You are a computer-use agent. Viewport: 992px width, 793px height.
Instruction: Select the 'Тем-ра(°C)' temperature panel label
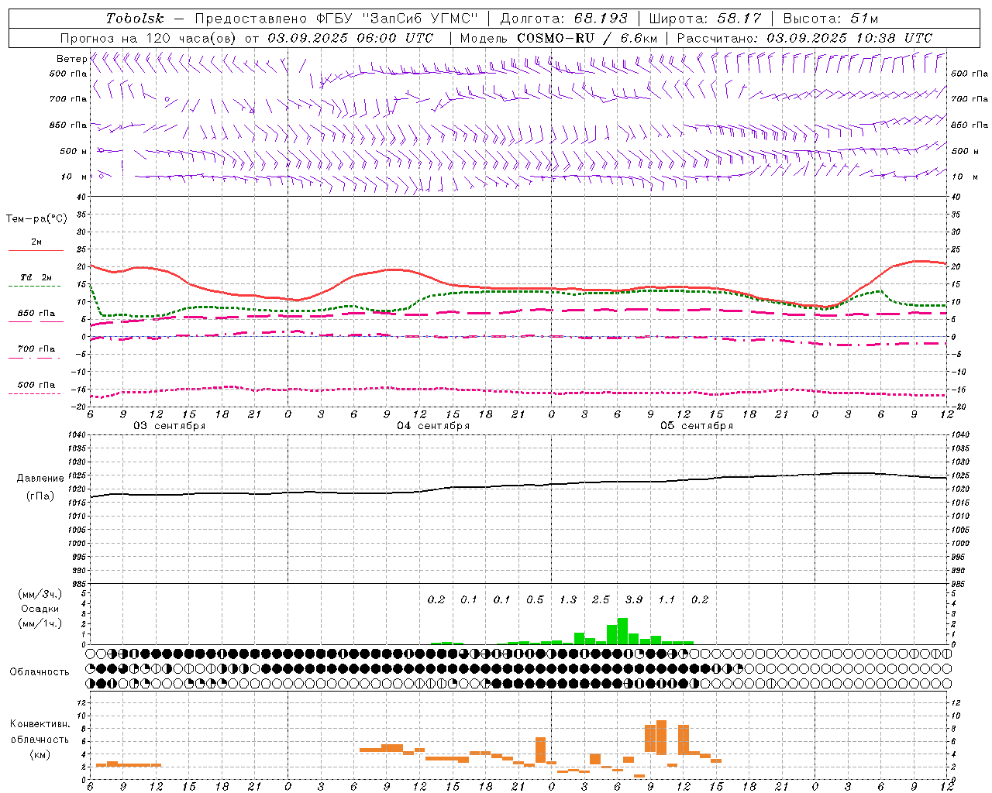[x=36, y=219]
